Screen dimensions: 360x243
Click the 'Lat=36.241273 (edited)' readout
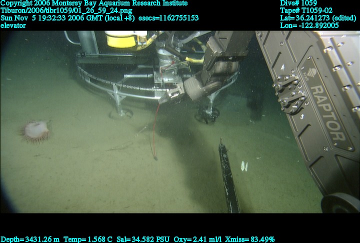tap(318, 18)
